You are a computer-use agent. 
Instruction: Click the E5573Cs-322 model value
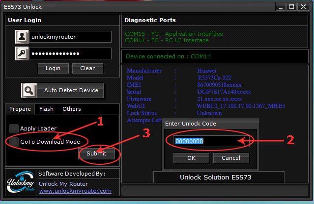coord(214,77)
